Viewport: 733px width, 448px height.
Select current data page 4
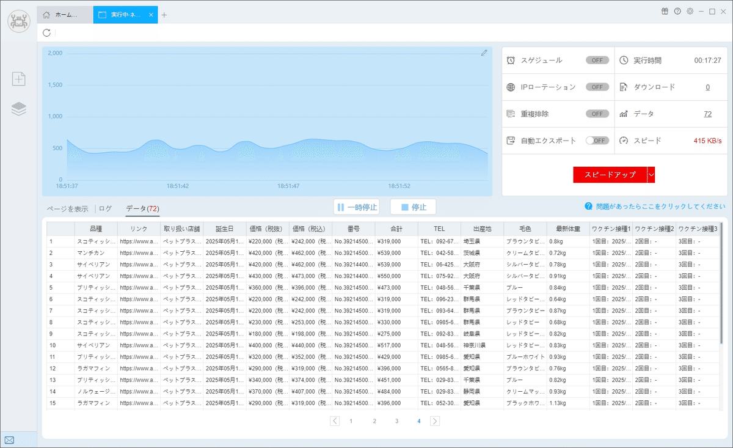[x=419, y=420]
